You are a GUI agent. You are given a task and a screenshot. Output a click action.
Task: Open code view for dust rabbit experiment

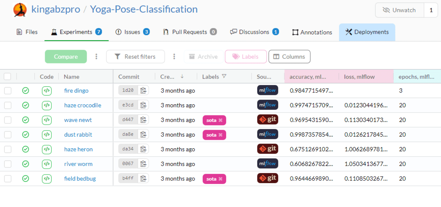(x=47, y=135)
